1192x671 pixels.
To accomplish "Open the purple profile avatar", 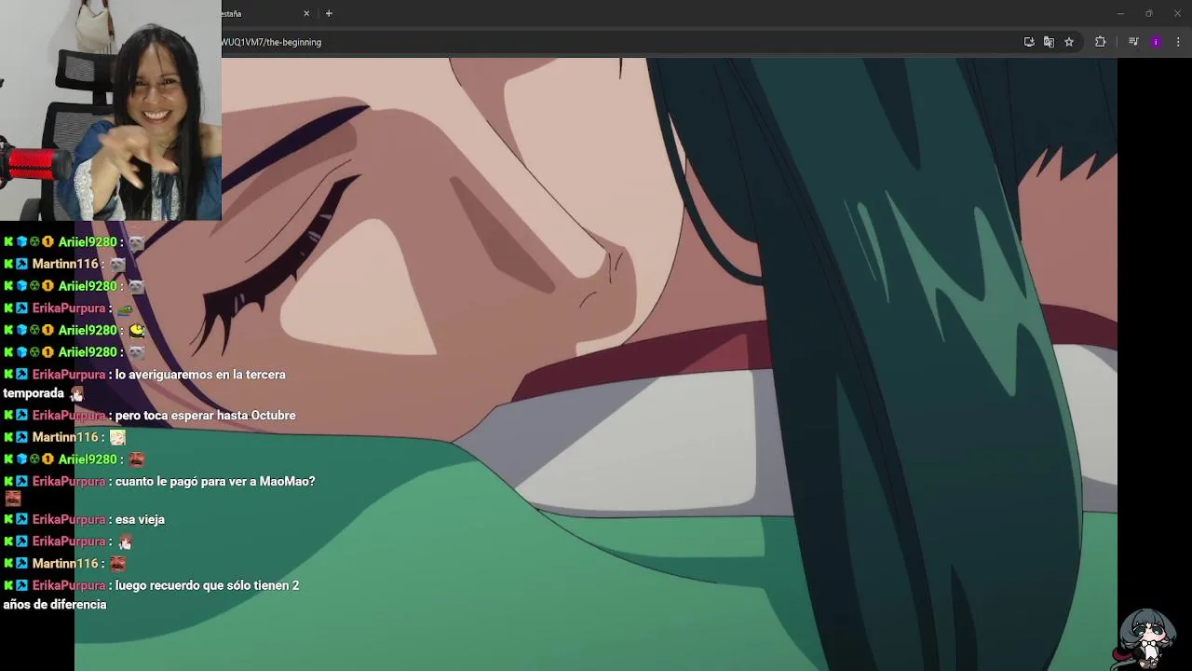I will pyautogui.click(x=1156, y=42).
